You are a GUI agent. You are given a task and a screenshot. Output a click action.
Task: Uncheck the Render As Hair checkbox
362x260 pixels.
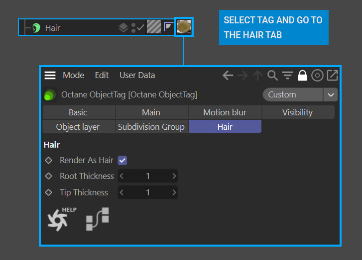[x=122, y=160]
